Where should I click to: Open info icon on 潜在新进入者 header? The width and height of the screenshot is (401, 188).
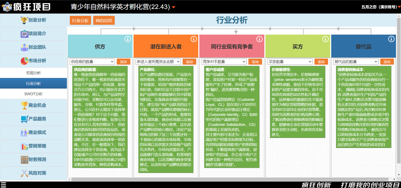point(193,39)
